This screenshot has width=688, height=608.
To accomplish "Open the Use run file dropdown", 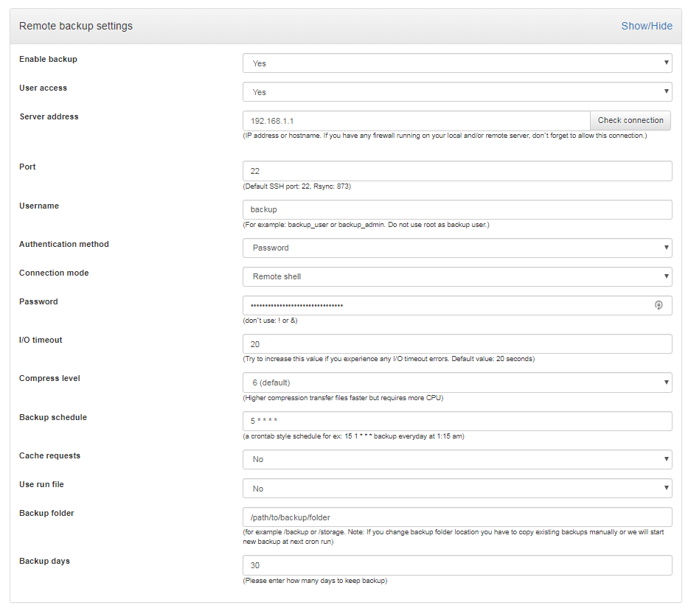I will point(457,488).
